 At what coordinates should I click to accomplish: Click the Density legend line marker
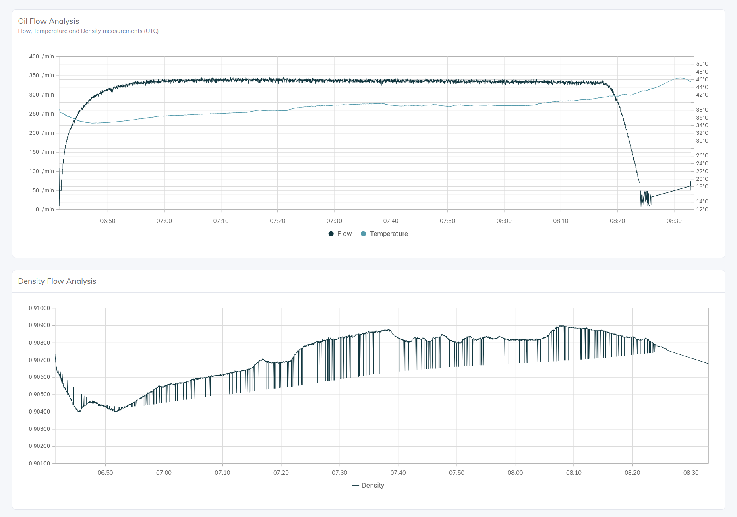click(355, 486)
